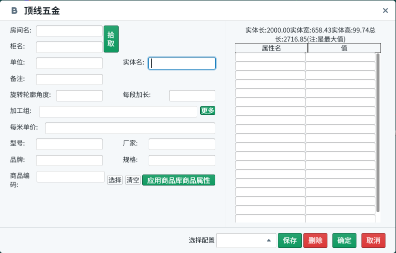Click the green 拾取 pick button
This screenshot has width=396, height=253.
click(x=111, y=39)
